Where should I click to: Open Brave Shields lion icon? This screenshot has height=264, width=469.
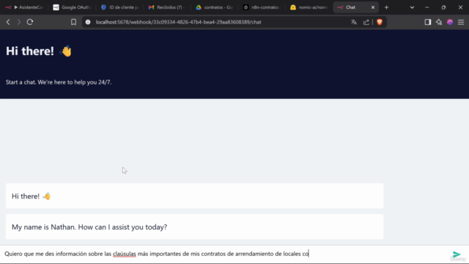click(x=380, y=22)
